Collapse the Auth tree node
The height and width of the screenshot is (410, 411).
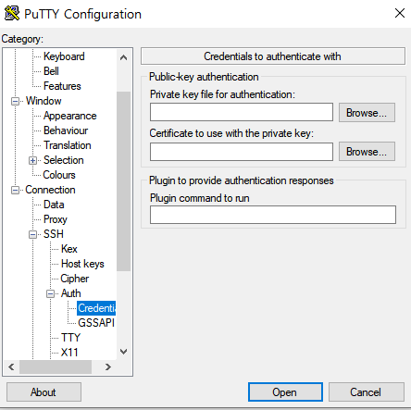click(50, 293)
